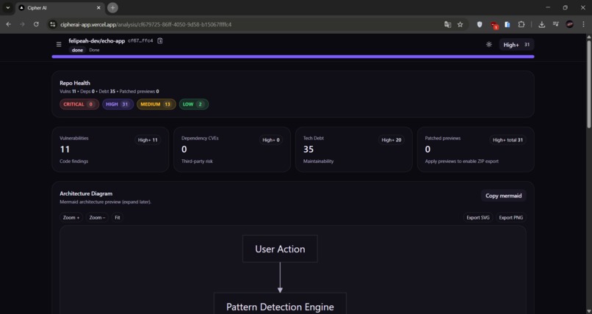Filter by CRITICAL 0 severity pill

click(x=79, y=104)
